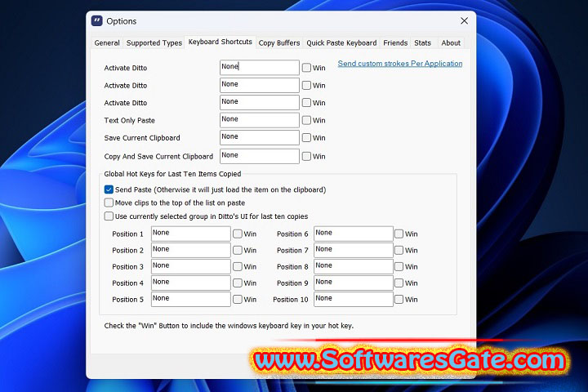Click the Position 8 hotkey field

click(354, 266)
